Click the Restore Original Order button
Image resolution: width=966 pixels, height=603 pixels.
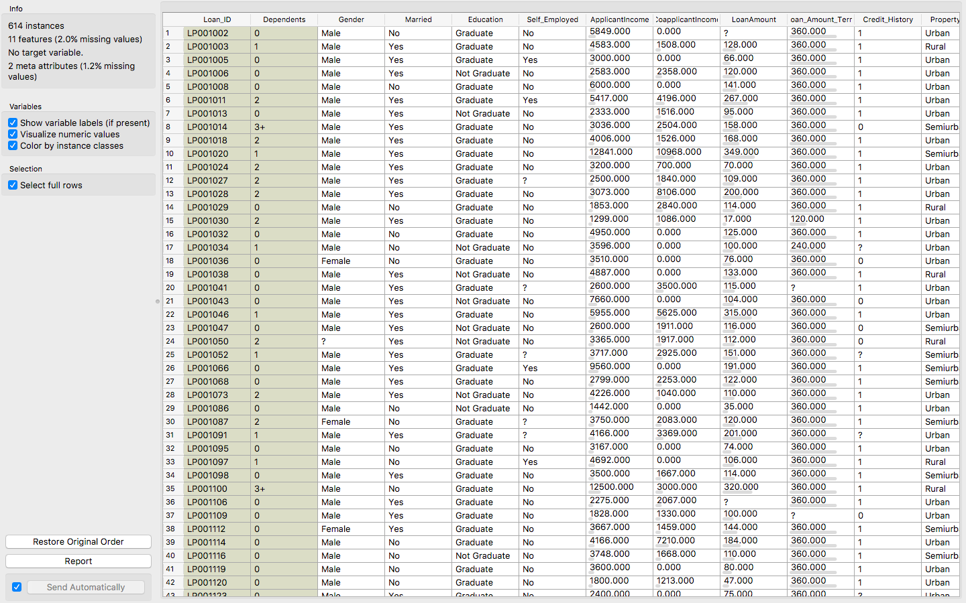click(x=78, y=541)
